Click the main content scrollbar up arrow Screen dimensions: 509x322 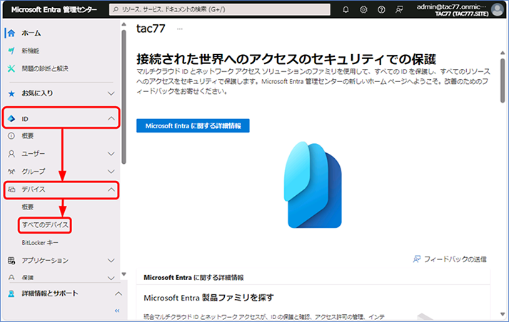pos(503,53)
